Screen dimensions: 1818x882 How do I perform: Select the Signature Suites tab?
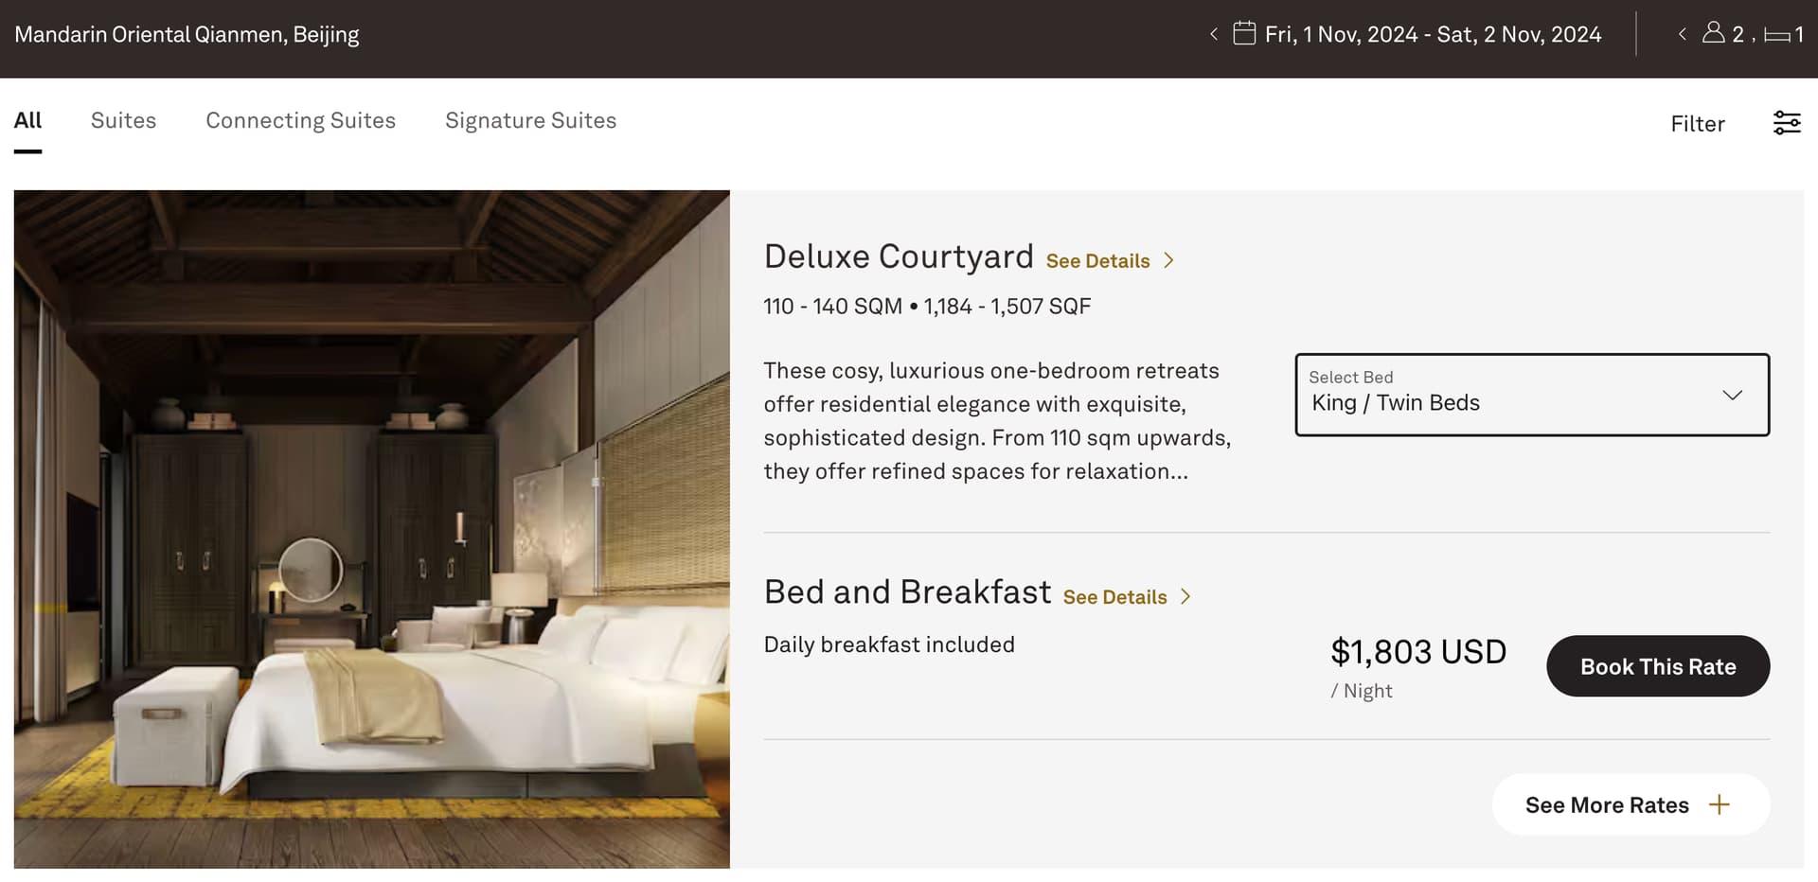point(530,120)
